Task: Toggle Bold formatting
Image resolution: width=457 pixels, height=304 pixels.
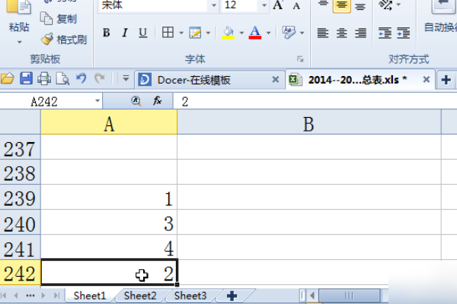Action: pos(107,33)
